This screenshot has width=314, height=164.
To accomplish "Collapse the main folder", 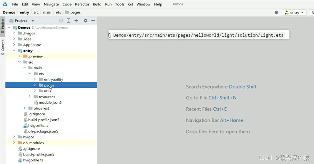I will click(25, 68).
